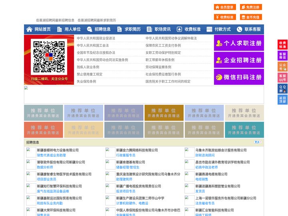The width and height of the screenshot is (288, 216).
Task: Click the chat bubble icon for 招聘信息
Action: [89, 29]
